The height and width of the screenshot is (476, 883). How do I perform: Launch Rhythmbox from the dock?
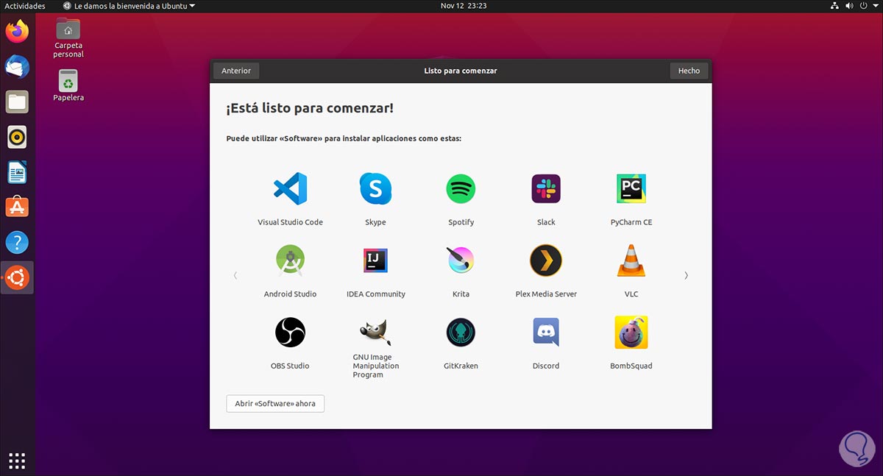click(17, 137)
